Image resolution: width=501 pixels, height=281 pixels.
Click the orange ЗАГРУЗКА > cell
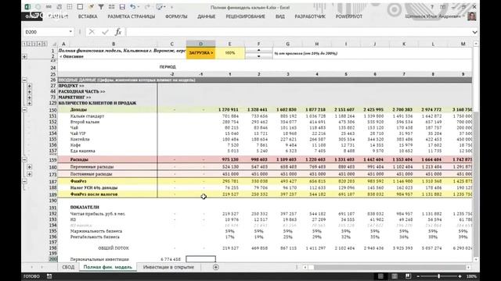click(x=200, y=53)
